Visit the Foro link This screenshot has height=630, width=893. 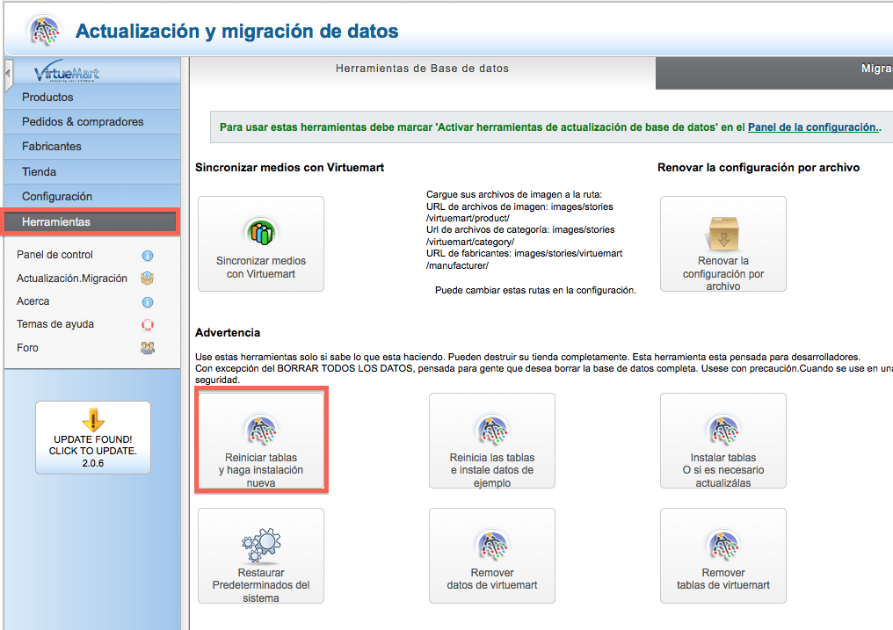(x=27, y=348)
